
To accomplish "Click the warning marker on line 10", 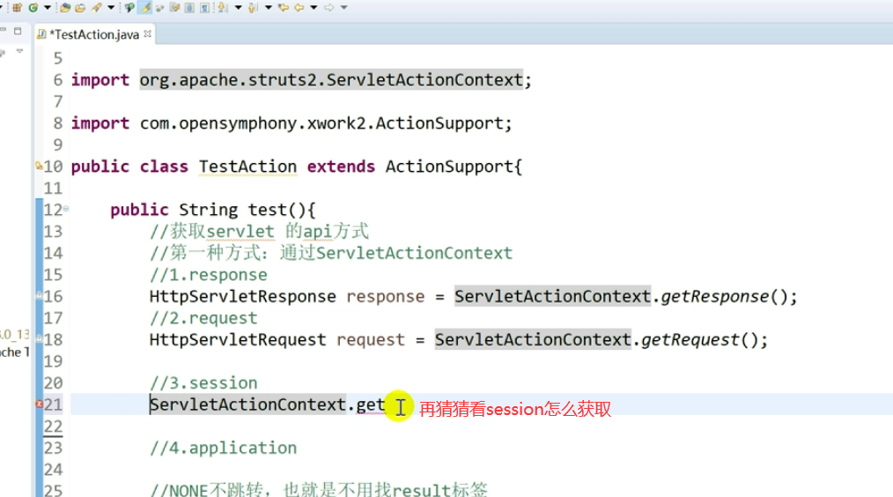I will tap(39, 167).
